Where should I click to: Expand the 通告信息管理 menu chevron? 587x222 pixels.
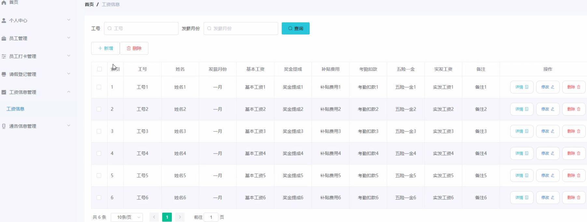point(69,125)
